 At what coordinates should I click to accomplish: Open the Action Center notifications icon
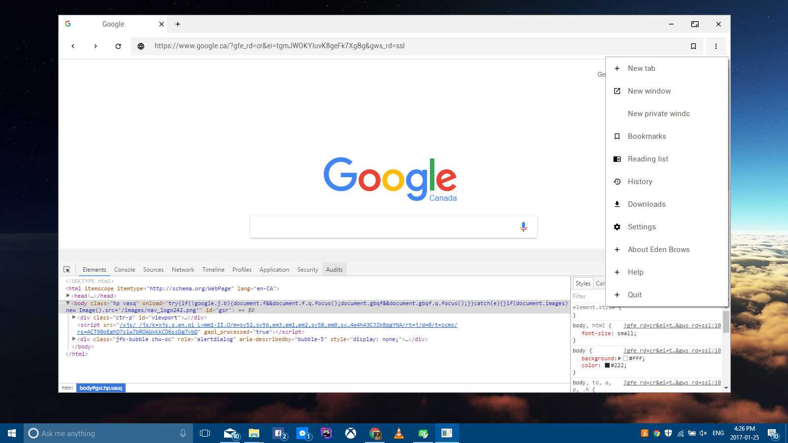pyautogui.click(x=772, y=433)
